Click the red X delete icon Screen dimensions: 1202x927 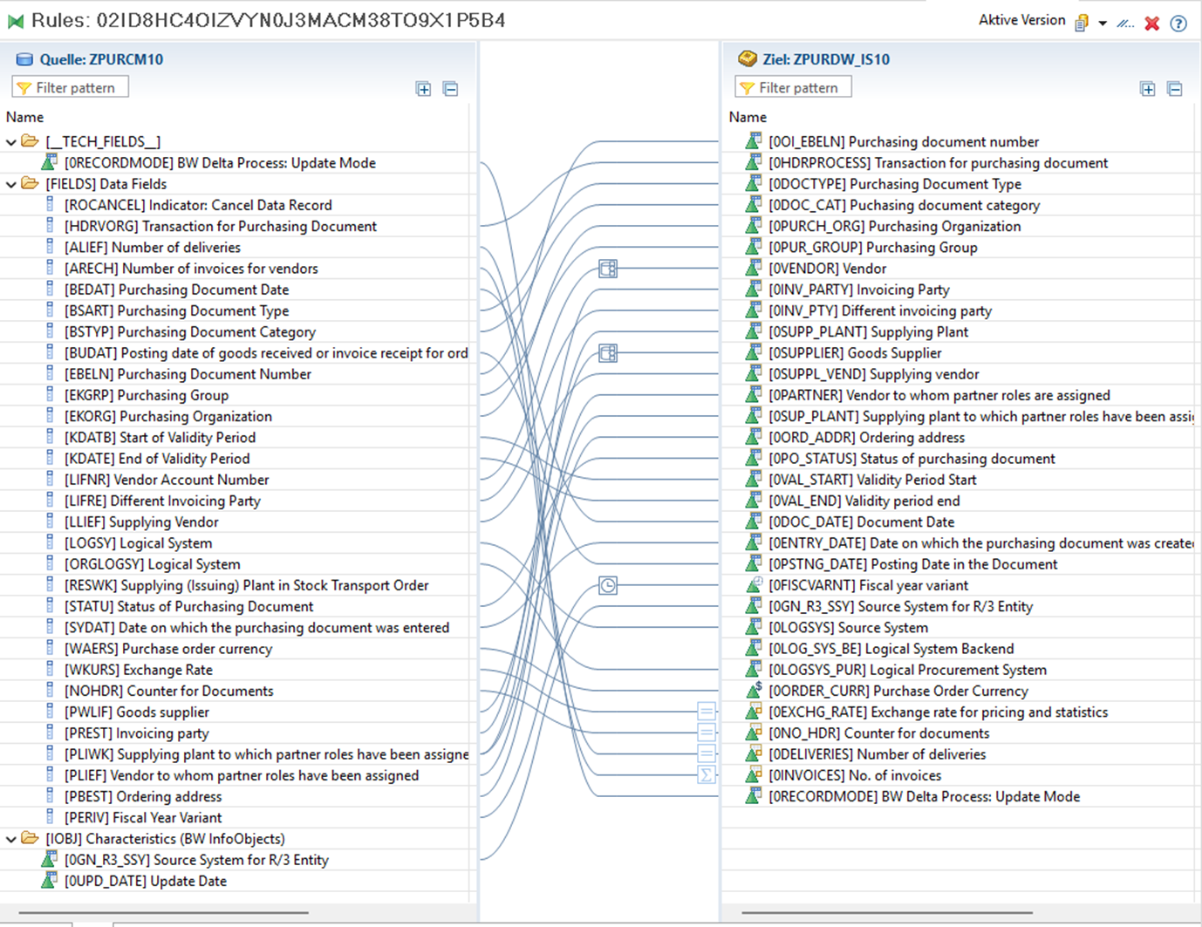click(x=1151, y=24)
